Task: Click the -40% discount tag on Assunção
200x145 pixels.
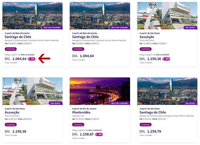Action: 166,59
